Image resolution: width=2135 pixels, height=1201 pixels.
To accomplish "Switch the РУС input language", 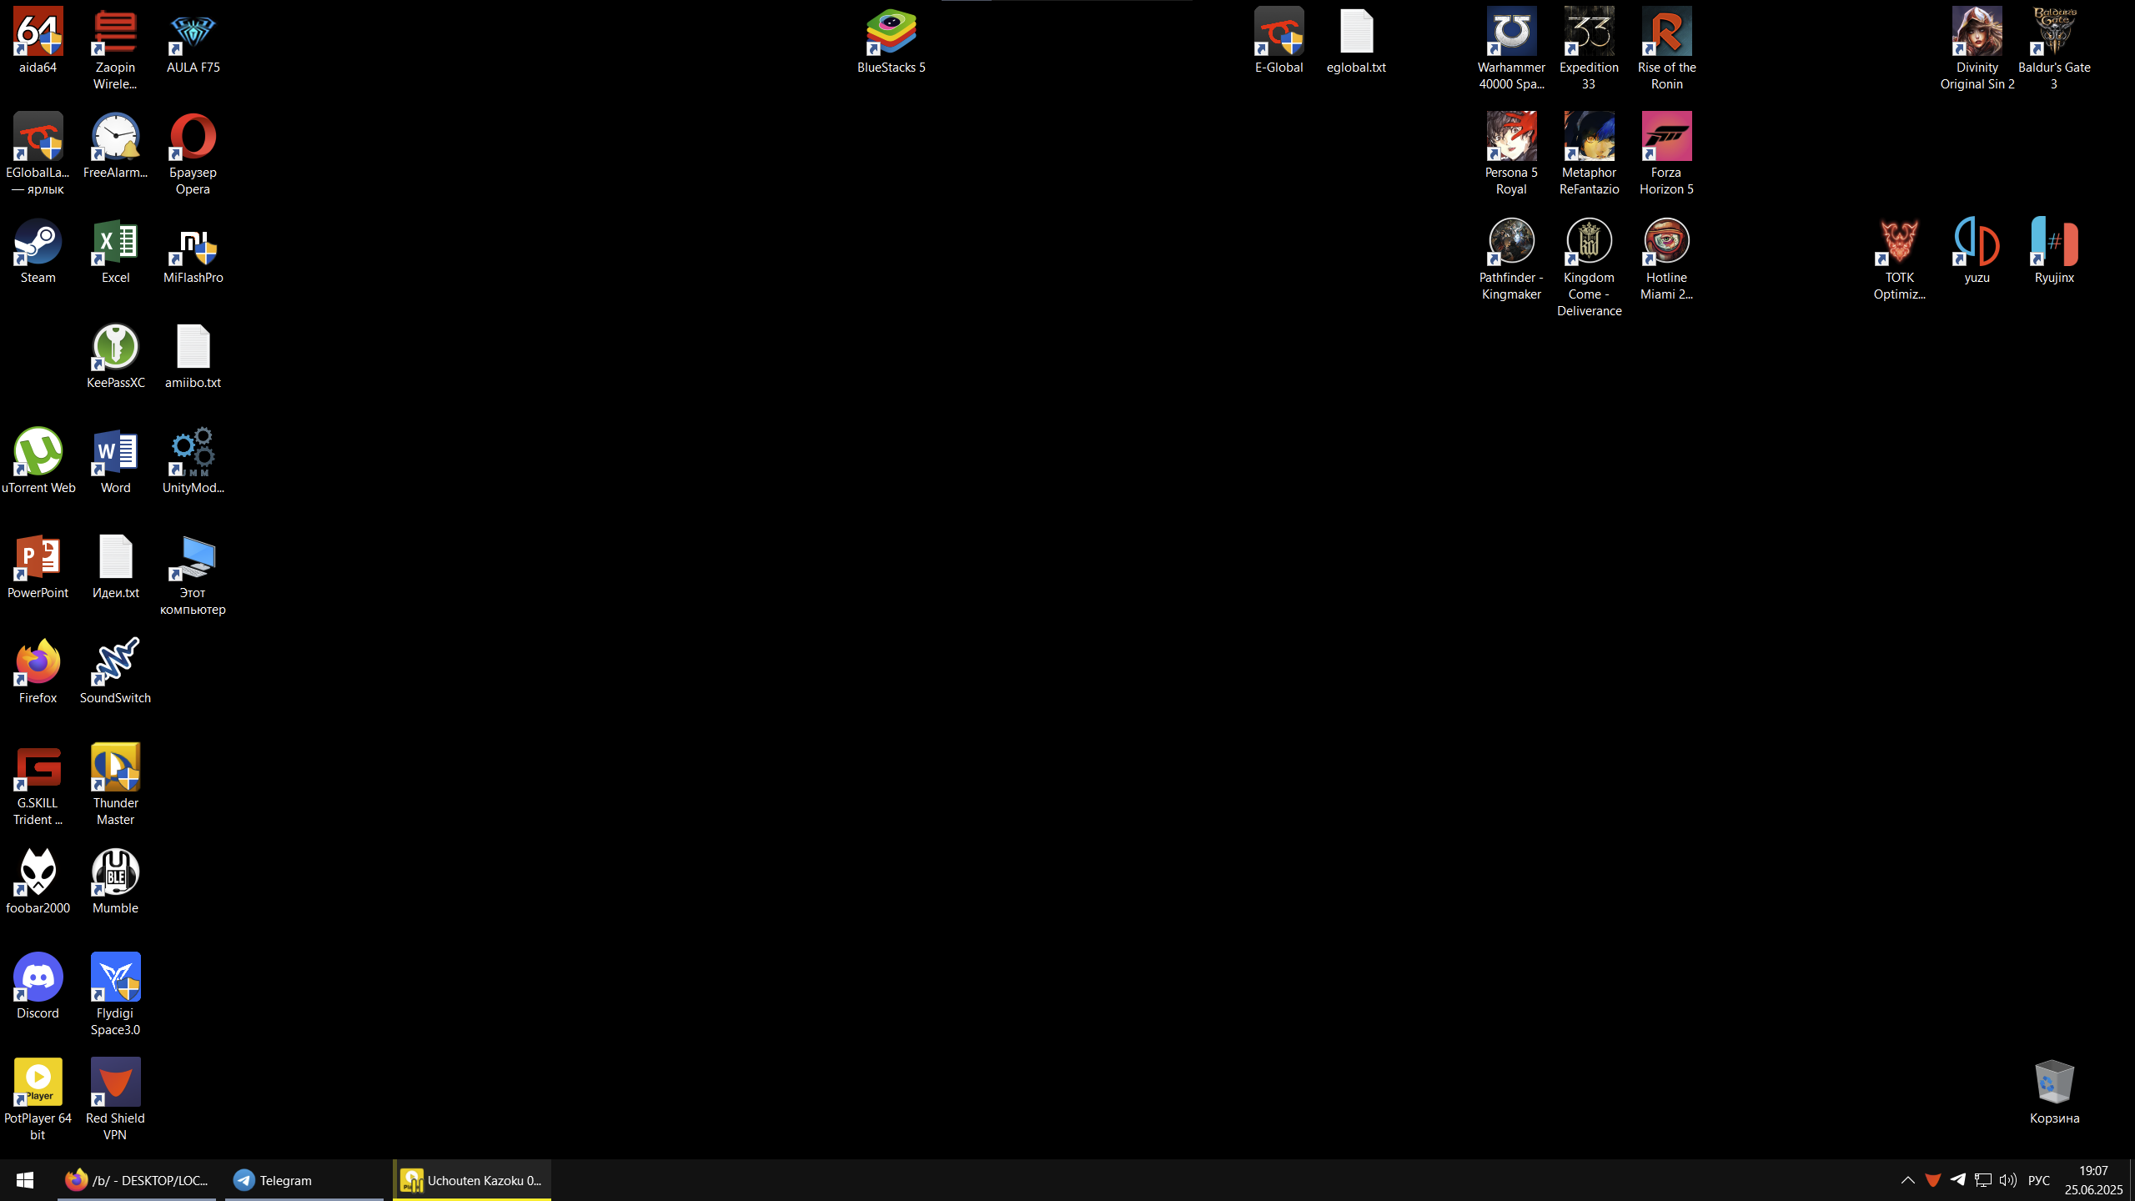I will (x=2038, y=1180).
